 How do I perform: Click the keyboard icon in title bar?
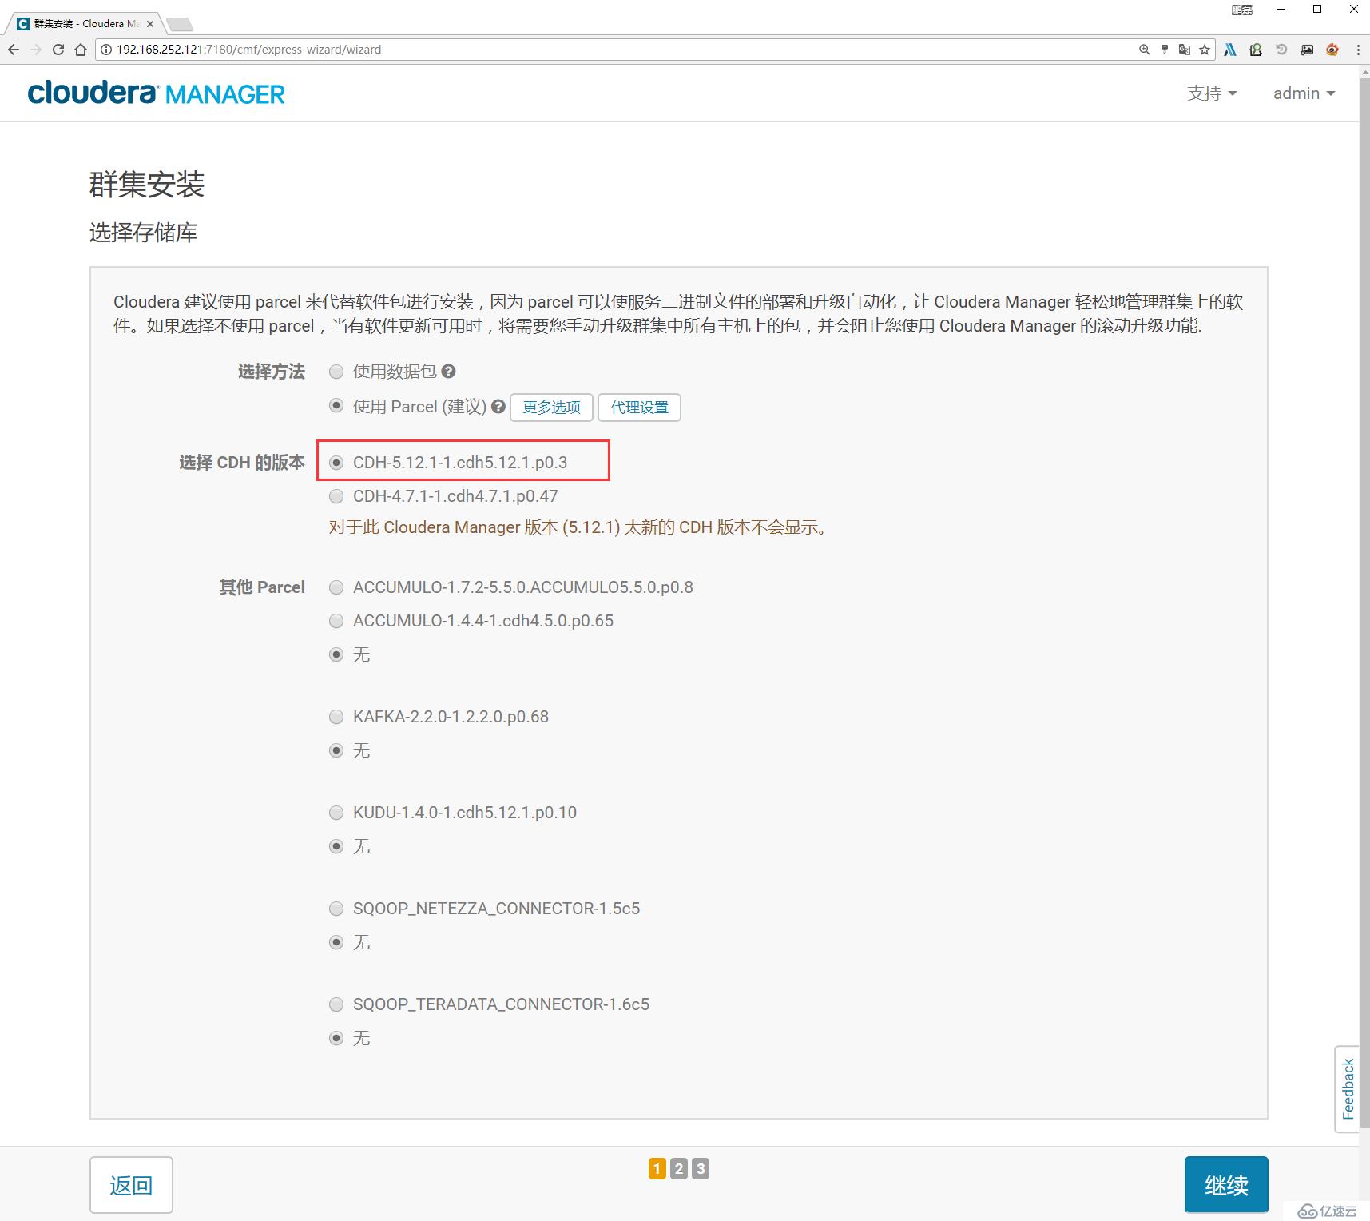click(1242, 10)
